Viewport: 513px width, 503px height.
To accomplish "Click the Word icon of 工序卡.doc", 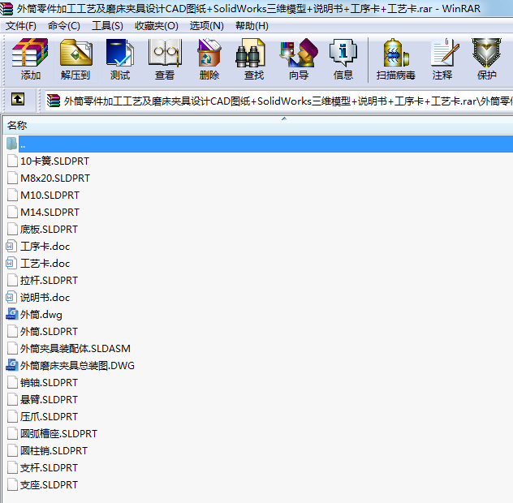I will pos(11,246).
